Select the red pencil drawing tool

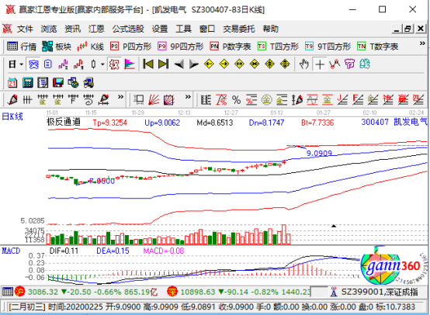click(12, 100)
